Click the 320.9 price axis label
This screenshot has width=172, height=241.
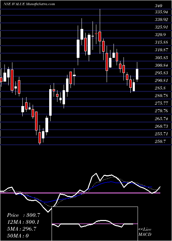(x=160, y=35)
